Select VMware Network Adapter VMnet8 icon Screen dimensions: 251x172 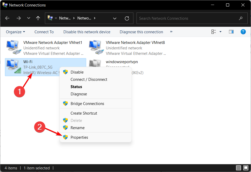pyautogui.click(x=95, y=48)
